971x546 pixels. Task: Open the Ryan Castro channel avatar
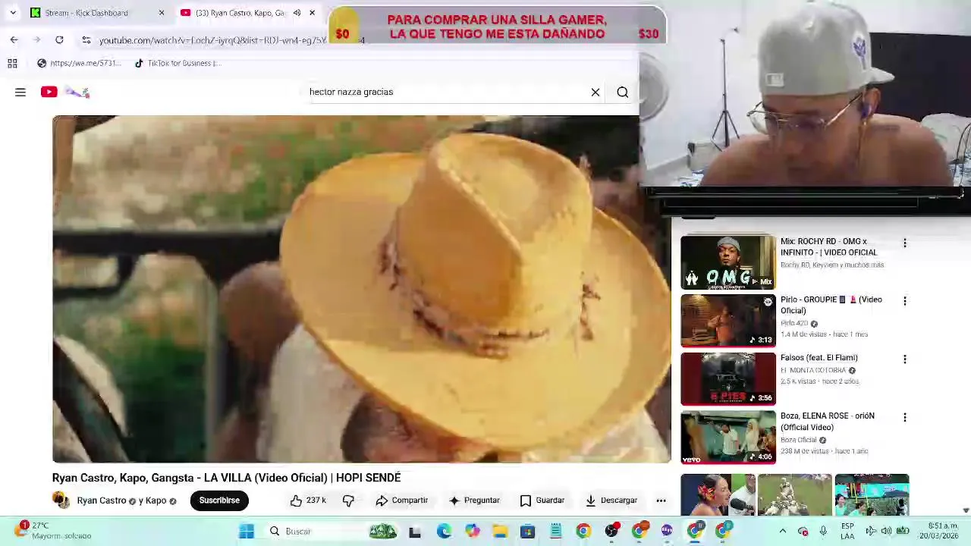pyautogui.click(x=61, y=500)
